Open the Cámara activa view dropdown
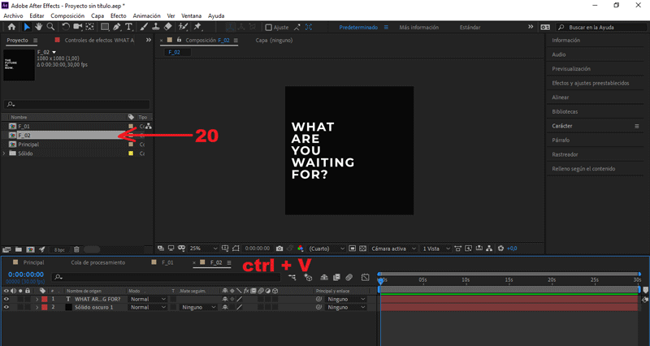The height and width of the screenshot is (346, 650). (x=393, y=249)
